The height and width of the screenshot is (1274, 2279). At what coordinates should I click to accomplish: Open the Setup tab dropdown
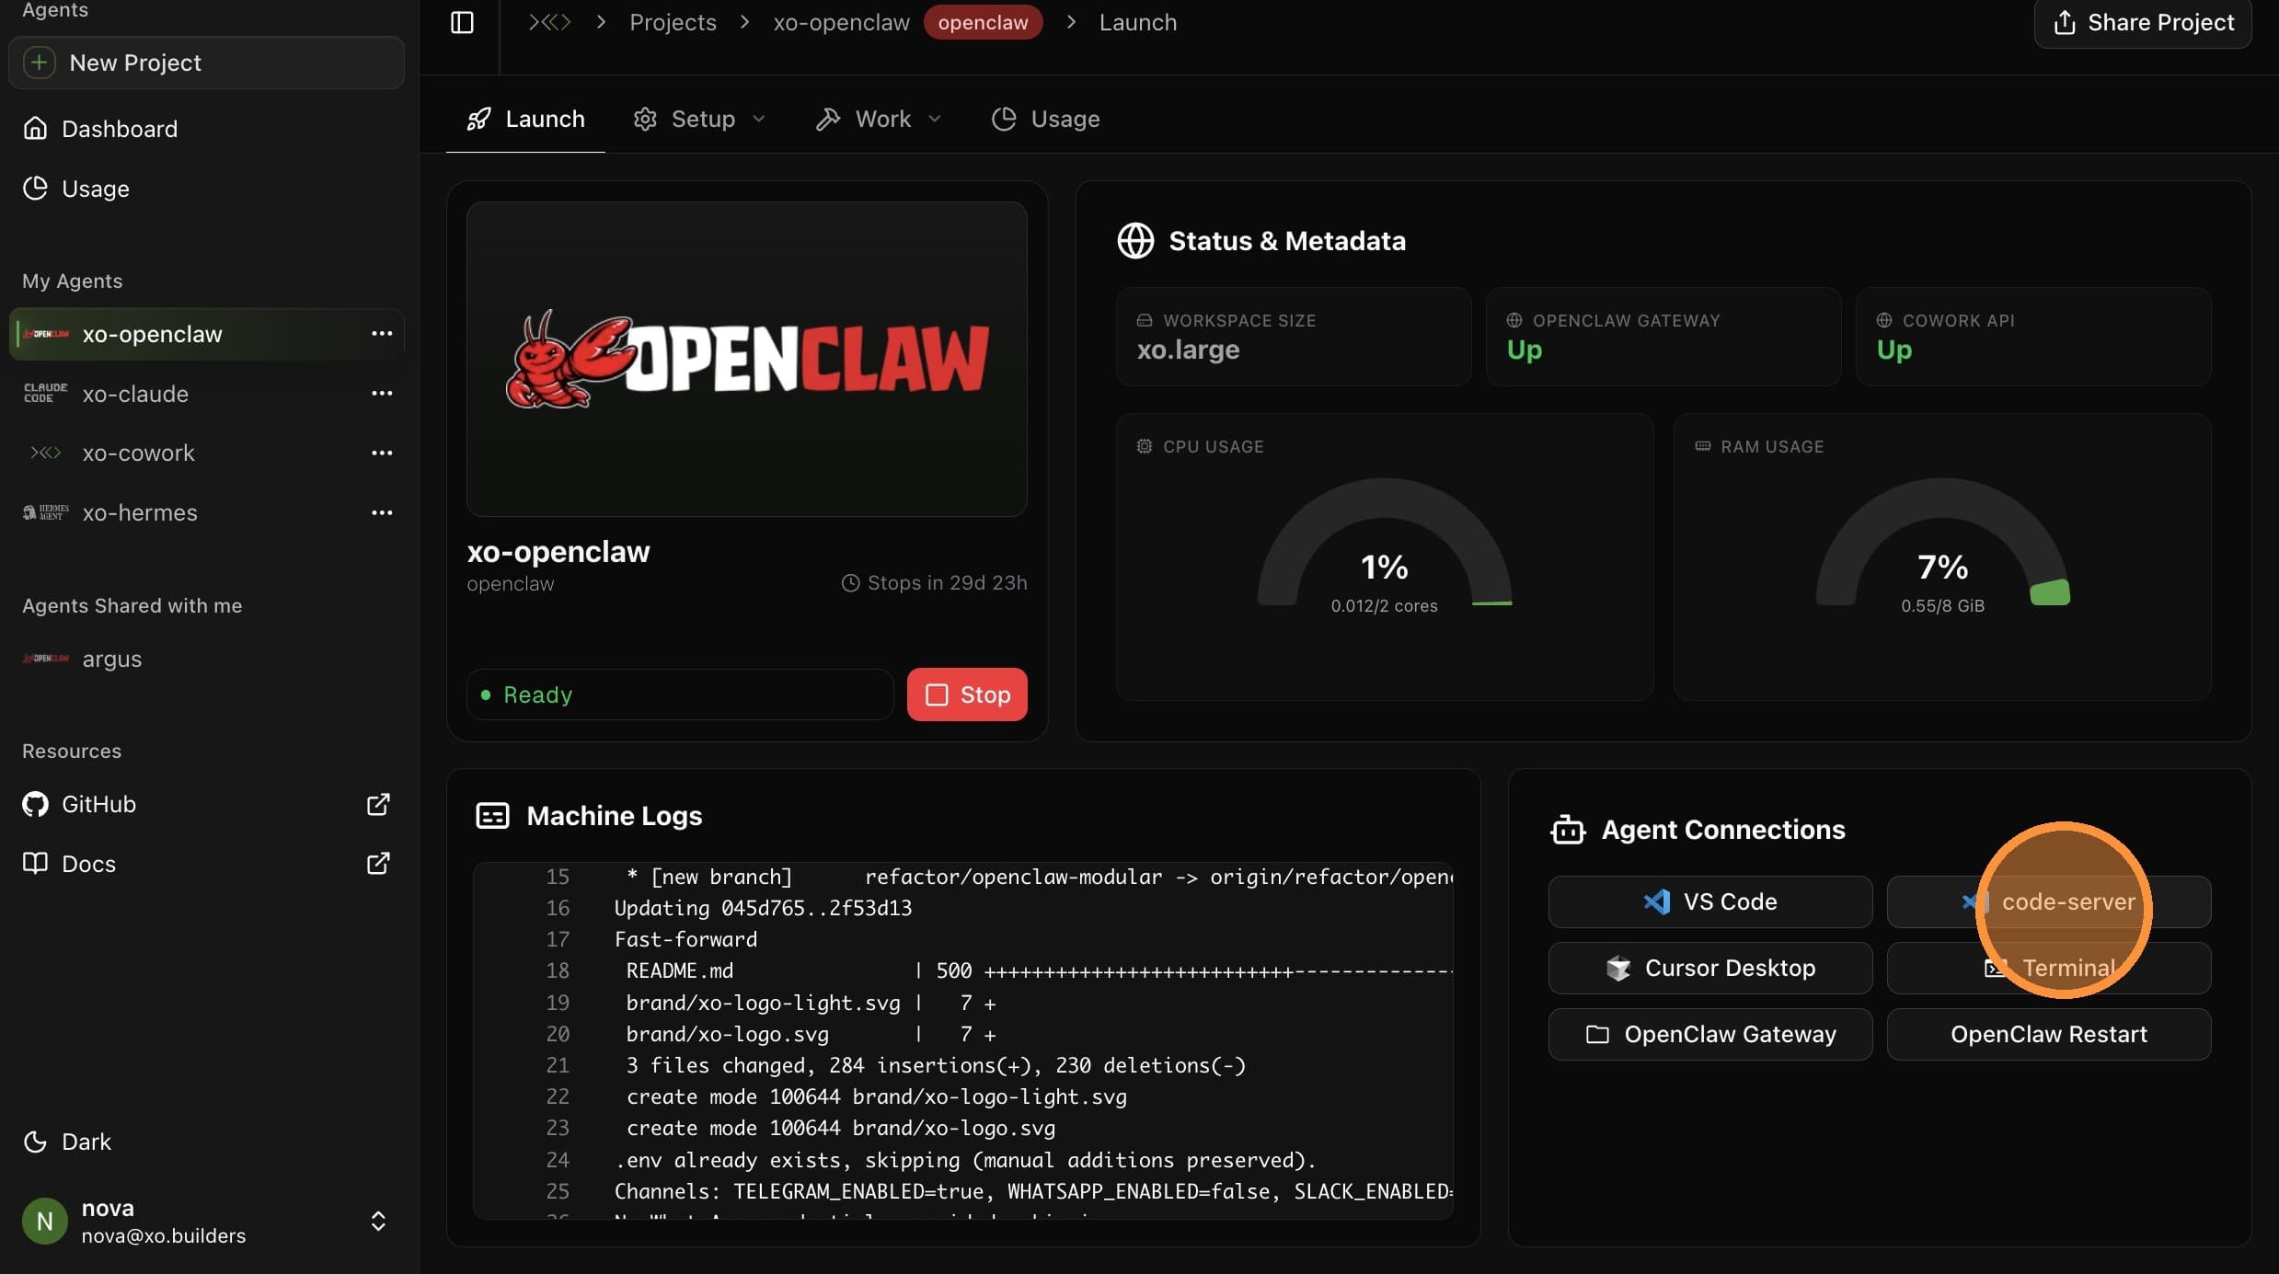tap(699, 119)
